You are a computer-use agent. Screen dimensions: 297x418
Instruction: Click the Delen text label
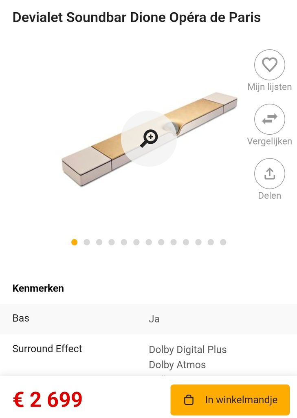pos(269,196)
